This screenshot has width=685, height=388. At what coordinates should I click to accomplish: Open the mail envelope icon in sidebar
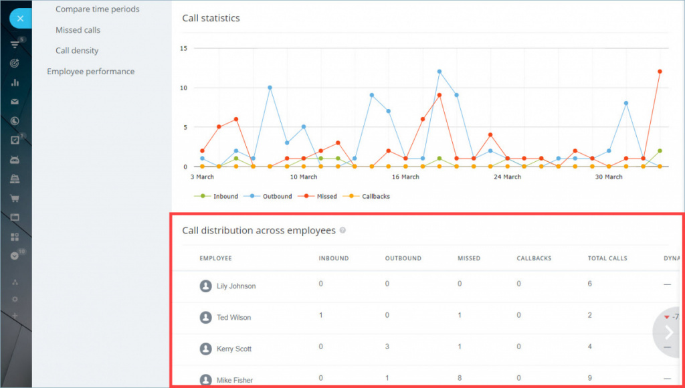(x=15, y=102)
